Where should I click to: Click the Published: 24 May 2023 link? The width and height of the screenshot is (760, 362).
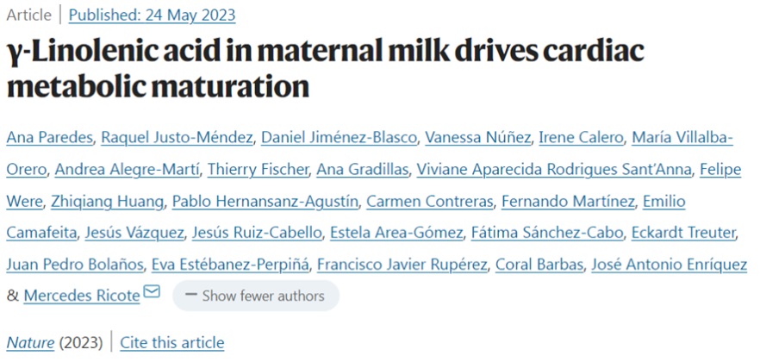(152, 15)
